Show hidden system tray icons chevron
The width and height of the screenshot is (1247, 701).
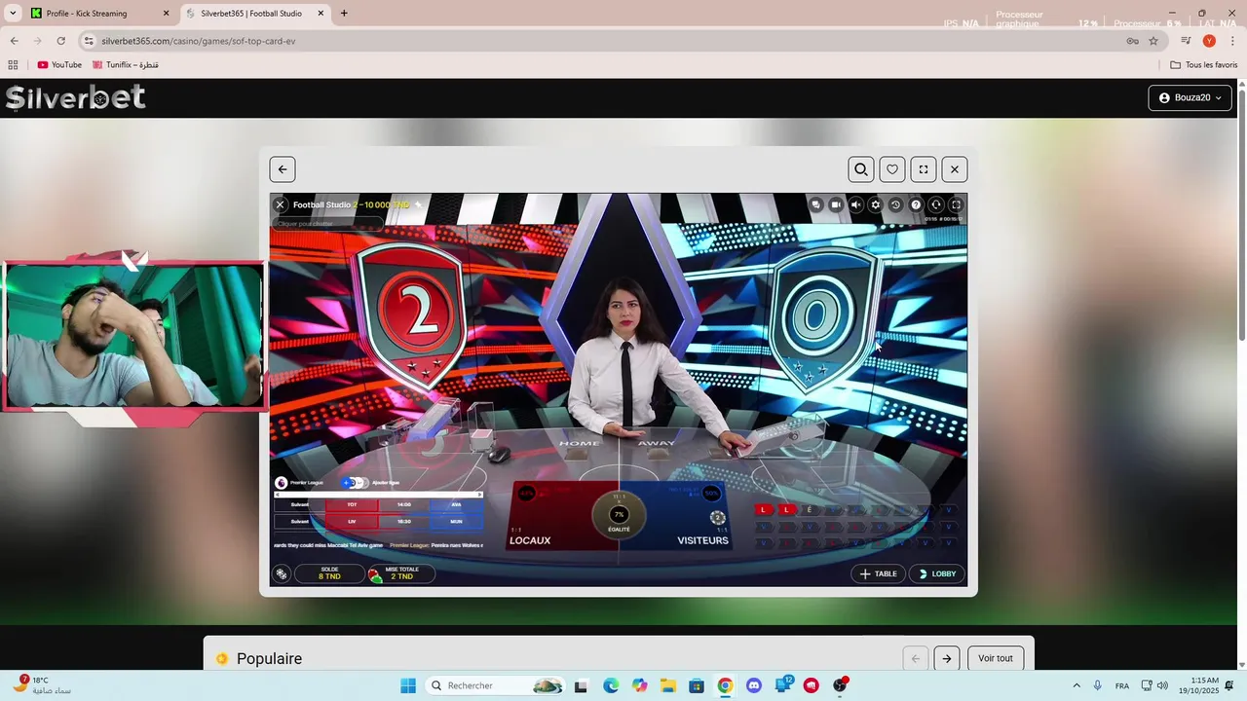1077,685
